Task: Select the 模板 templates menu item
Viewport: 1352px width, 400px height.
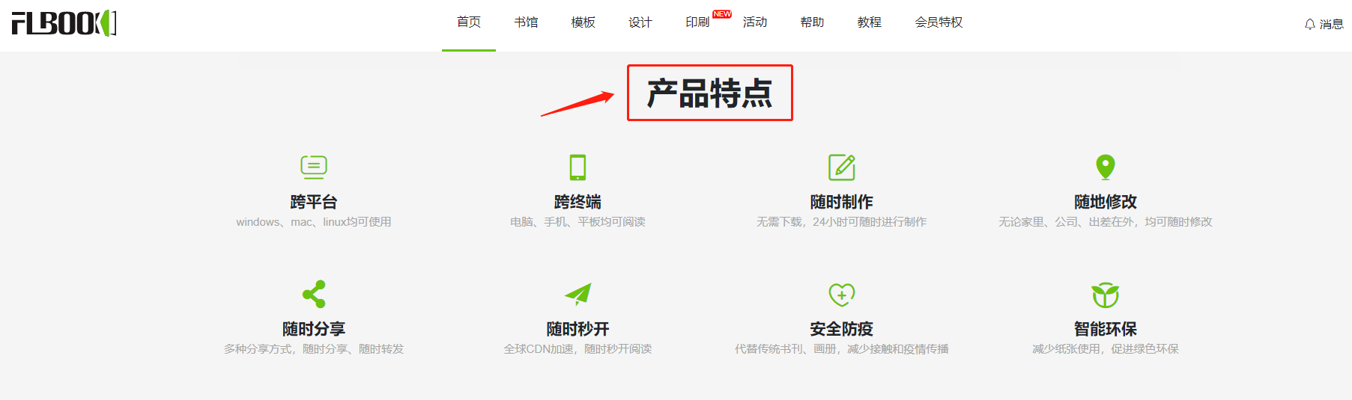Action: coord(583,22)
